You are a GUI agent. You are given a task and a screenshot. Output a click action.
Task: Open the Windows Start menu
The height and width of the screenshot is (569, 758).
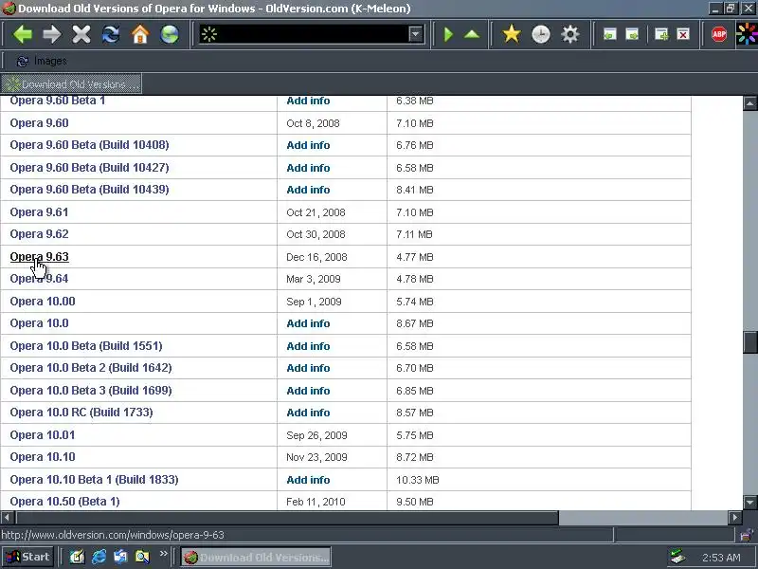pos(27,557)
